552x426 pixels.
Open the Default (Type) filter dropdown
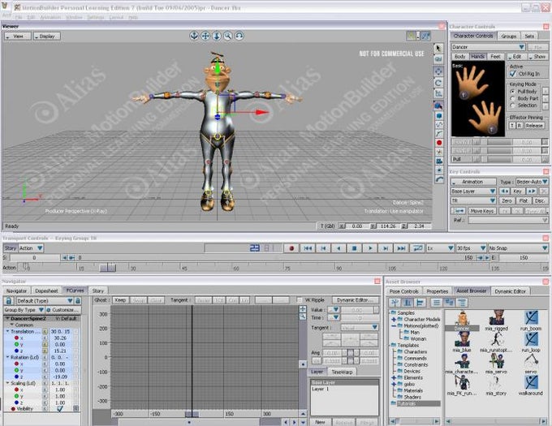point(45,301)
